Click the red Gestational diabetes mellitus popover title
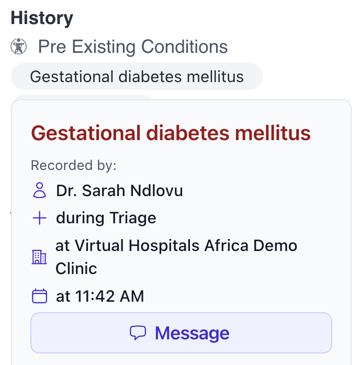The height and width of the screenshot is (365, 359). coord(171,133)
